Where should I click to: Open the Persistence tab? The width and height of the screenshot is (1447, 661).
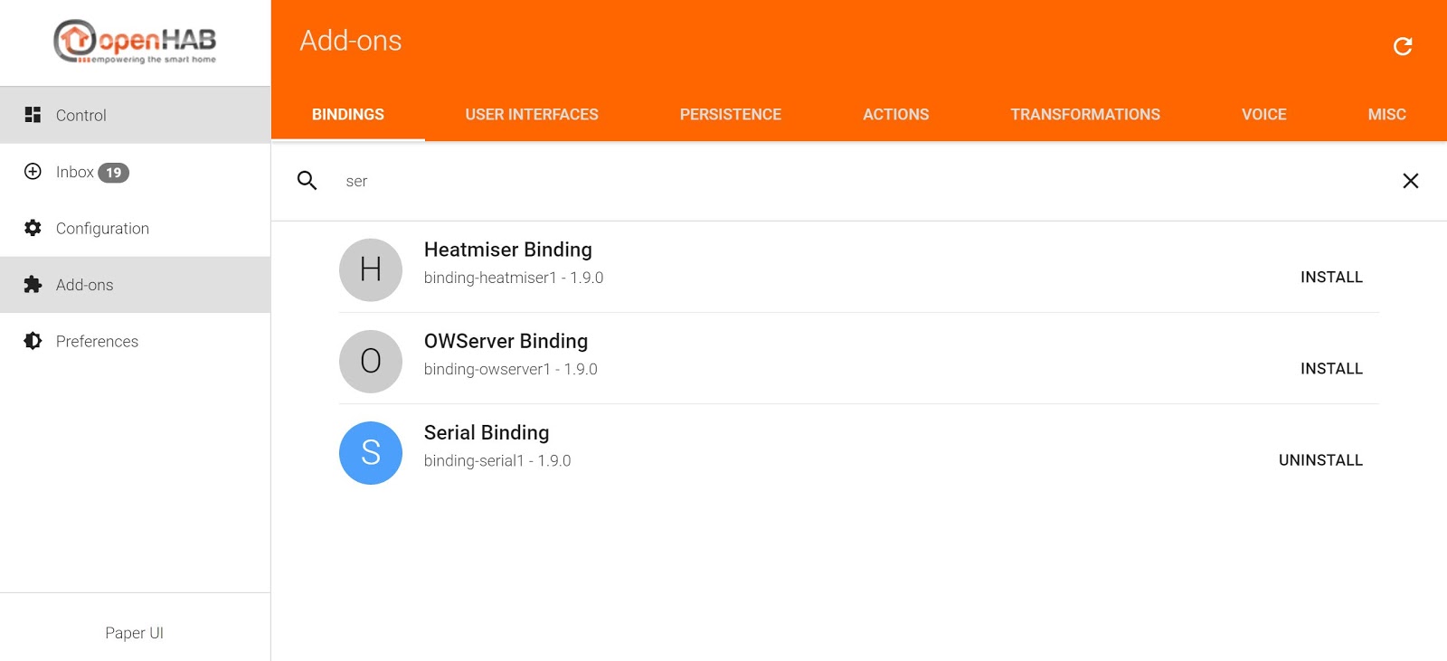point(731,115)
